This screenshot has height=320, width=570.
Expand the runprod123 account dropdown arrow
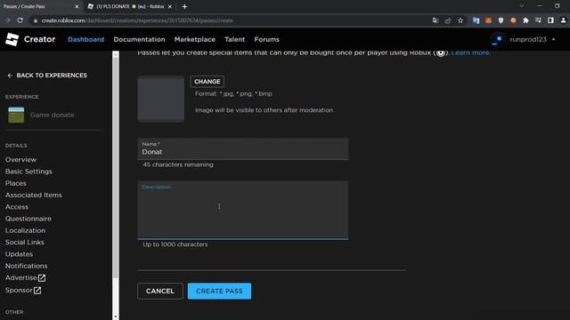click(x=554, y=39)
